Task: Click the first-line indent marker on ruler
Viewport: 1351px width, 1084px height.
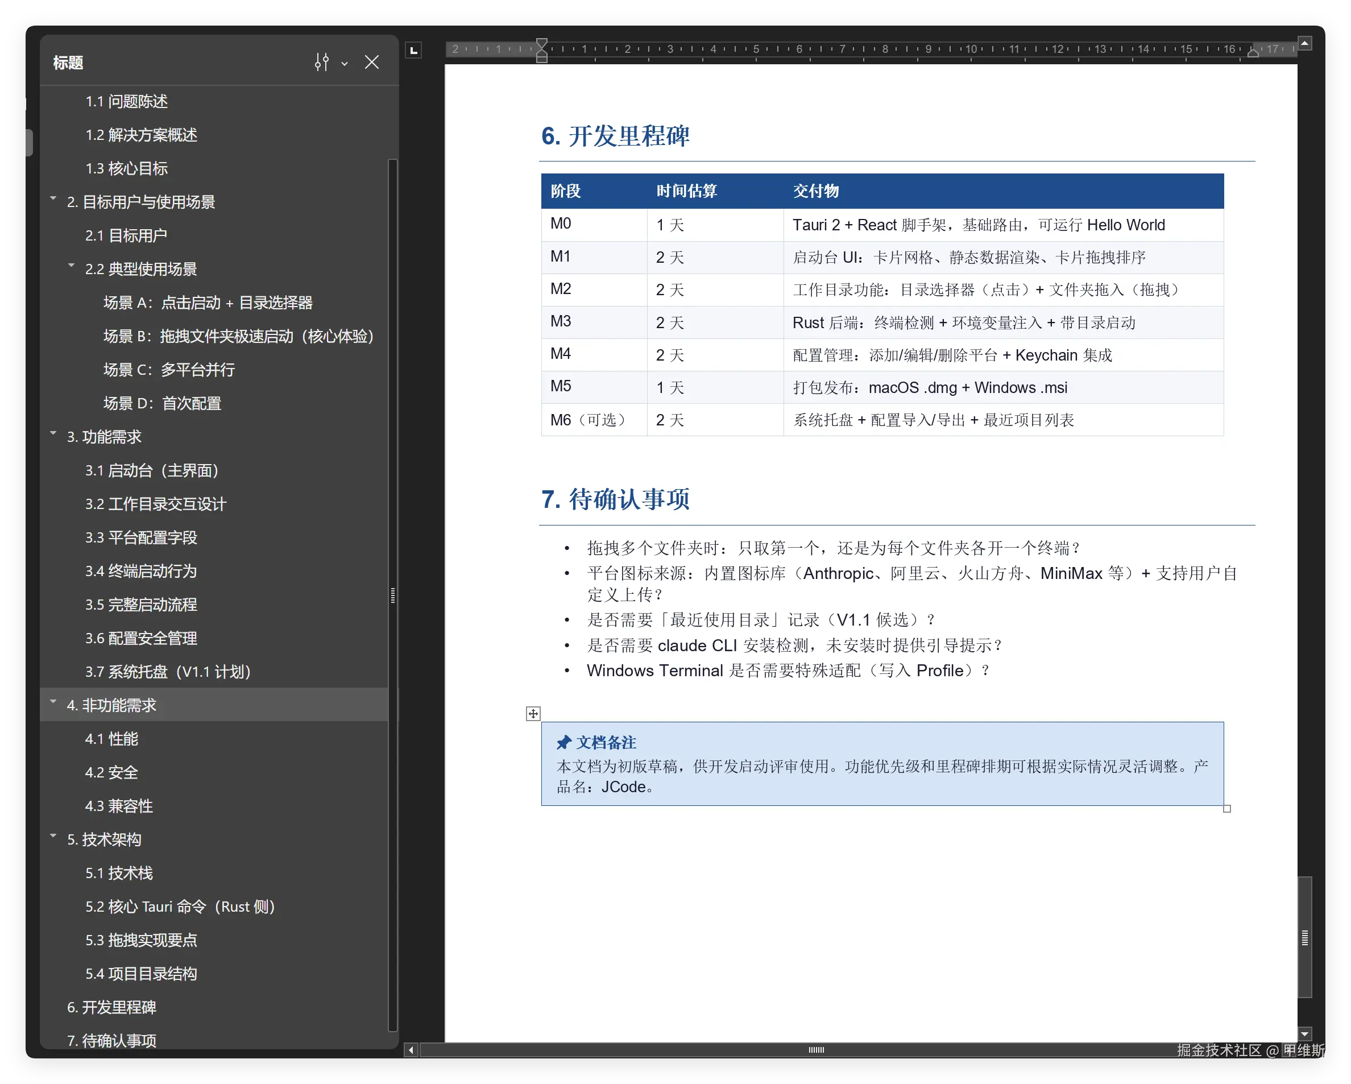Action: pyautogui.click(x=542, y=44)
